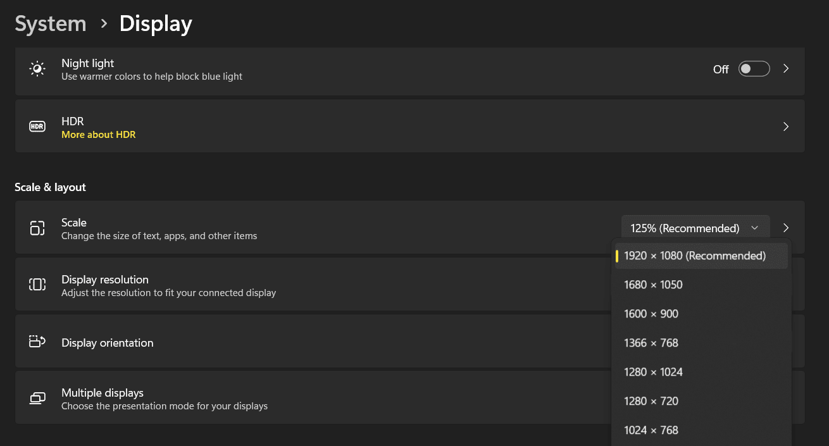
Task: Click the Night light sun icon
Action: pyautogui.click(x=37, y=68)
